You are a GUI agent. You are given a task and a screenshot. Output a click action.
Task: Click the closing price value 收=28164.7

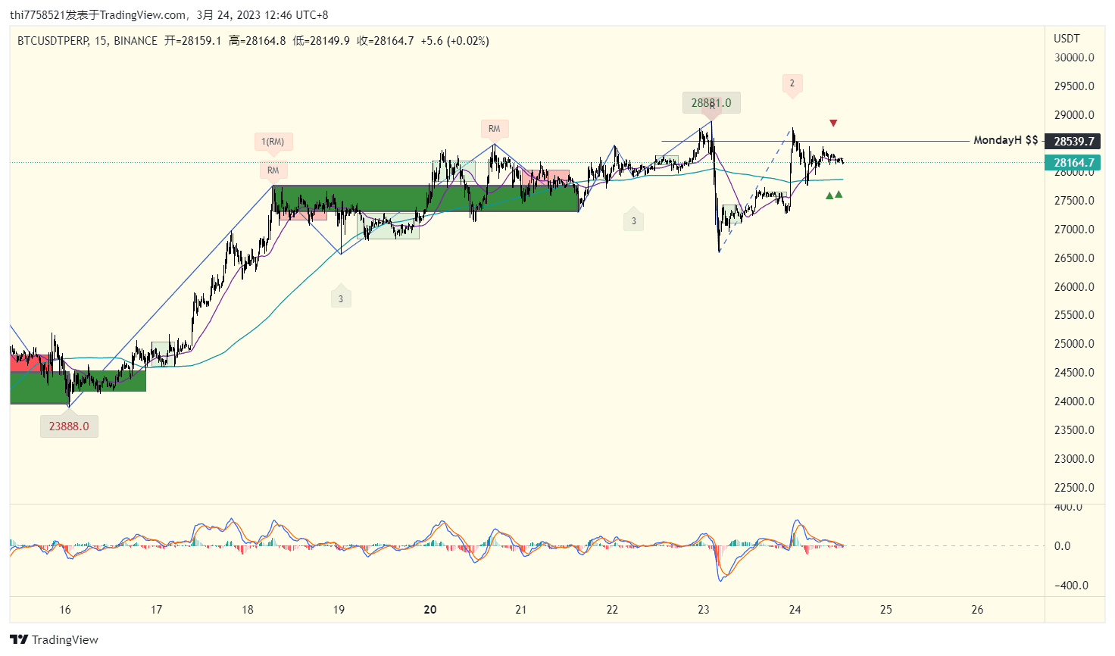pos(386,41)
